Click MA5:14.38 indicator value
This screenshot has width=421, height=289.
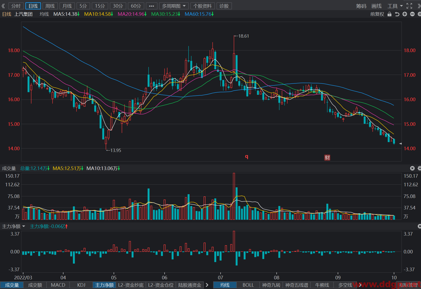pos(67,14)
